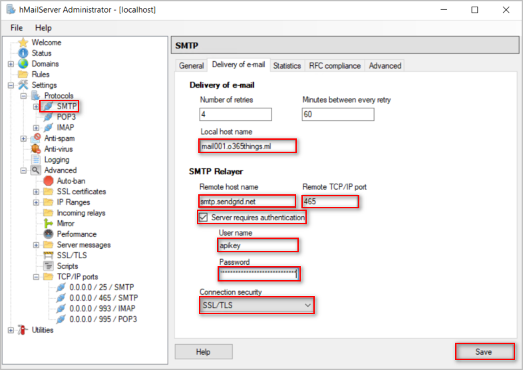Select the Delivery of e-mail tab
The height and width of the screenshot is (370, 523).
point(238,65)
